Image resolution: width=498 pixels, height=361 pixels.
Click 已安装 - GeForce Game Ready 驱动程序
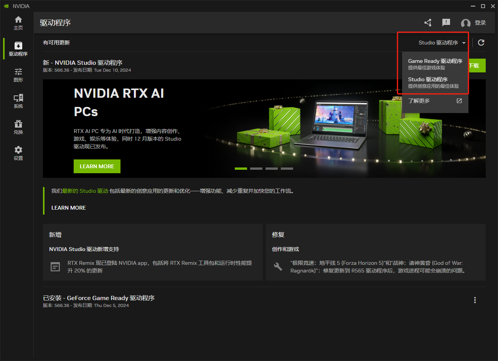click(99, 298)
